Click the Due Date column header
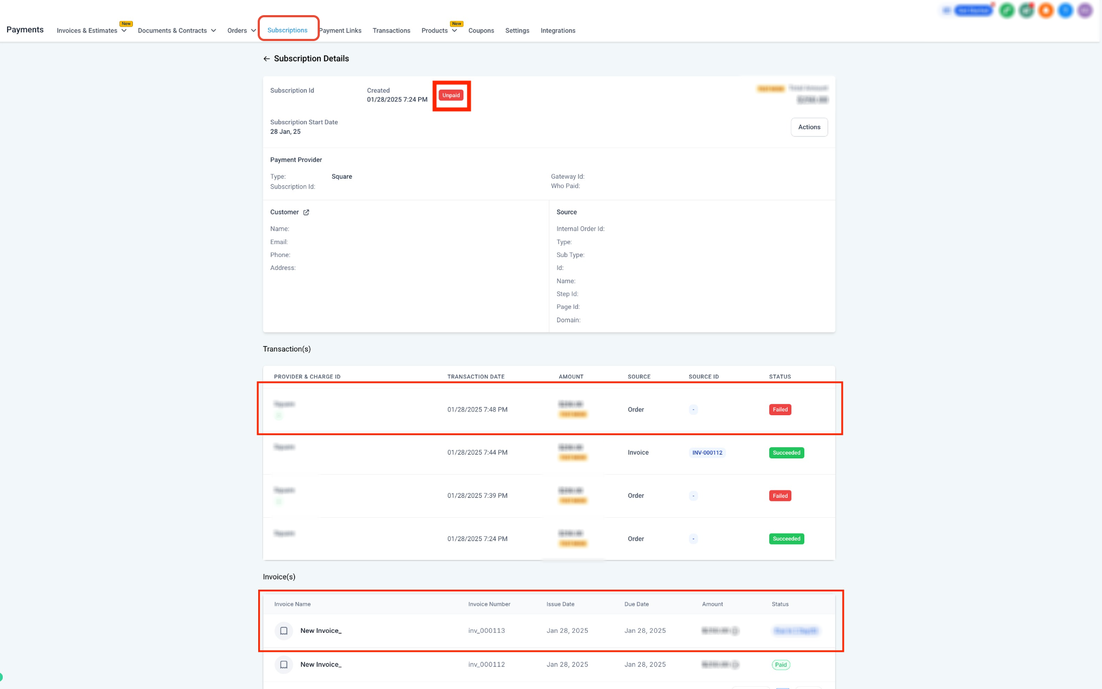 point(637,604)
